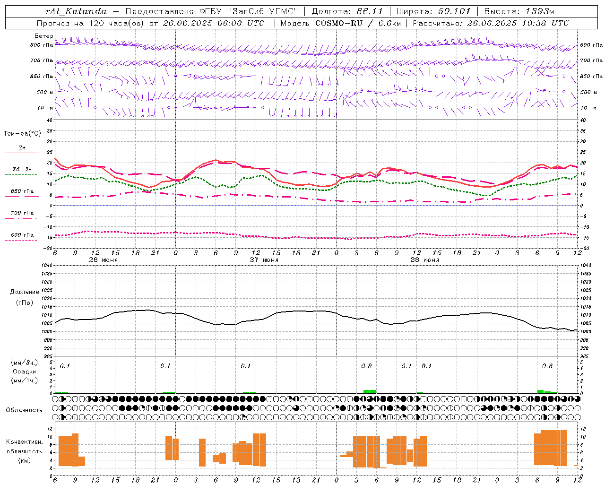Click the 2м temperature legend entry

pyautogui.click(x=22, y=147)
